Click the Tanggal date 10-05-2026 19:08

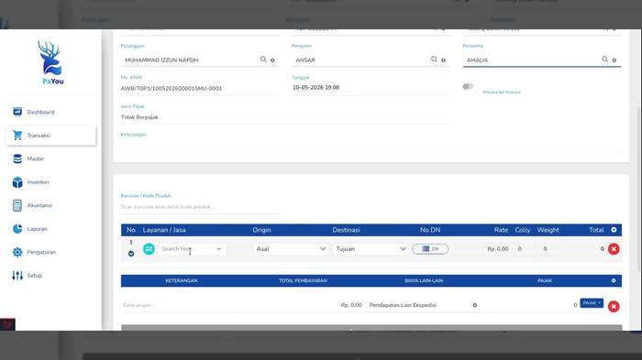tap(315, 88)
